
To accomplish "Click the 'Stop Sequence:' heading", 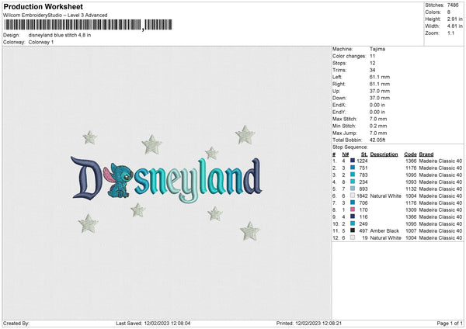I will pos(350,147).
